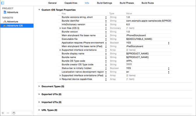Image resolution: width=196 pixels, height=116 pixels.
Task: Add a new target with plus button
Action: tap(3, 113)
